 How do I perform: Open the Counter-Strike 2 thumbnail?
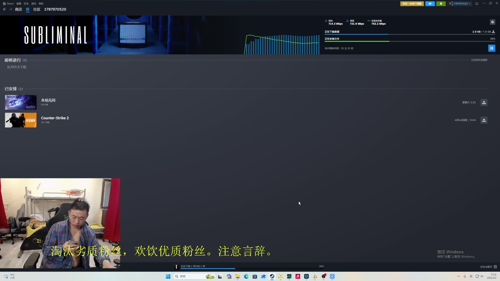click(21, 120)
